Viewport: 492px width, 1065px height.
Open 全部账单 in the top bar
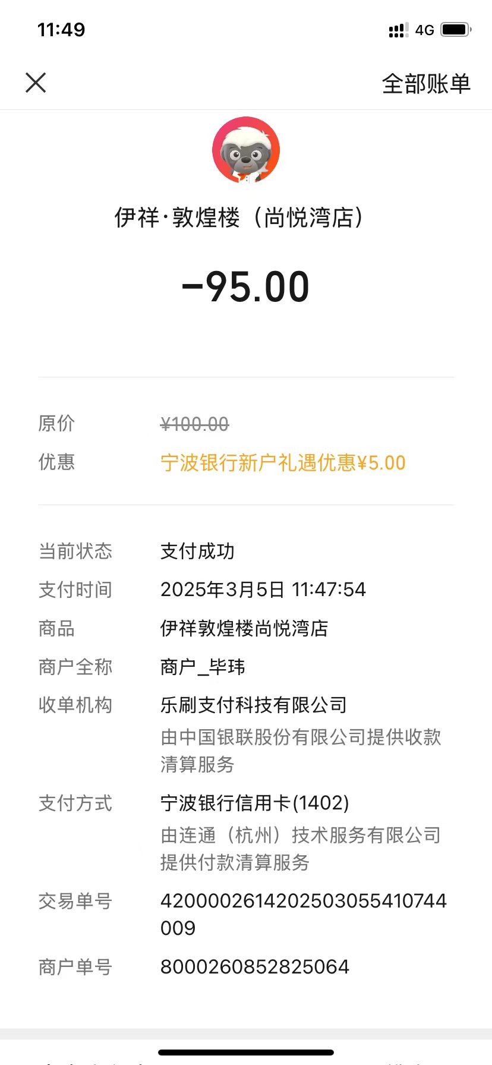(426, 83)
